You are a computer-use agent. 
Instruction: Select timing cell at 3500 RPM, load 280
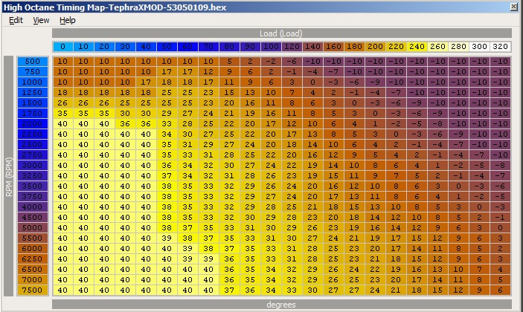click(x=458, y=186)
